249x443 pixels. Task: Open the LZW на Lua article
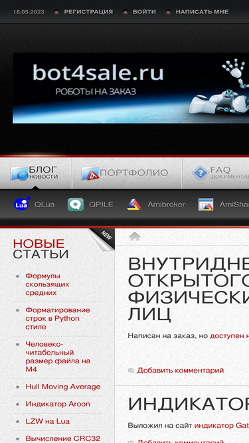point(48,421)
